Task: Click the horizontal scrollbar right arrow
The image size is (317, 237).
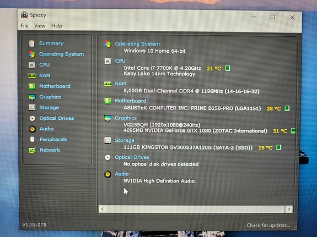Action: click(289, 209)
